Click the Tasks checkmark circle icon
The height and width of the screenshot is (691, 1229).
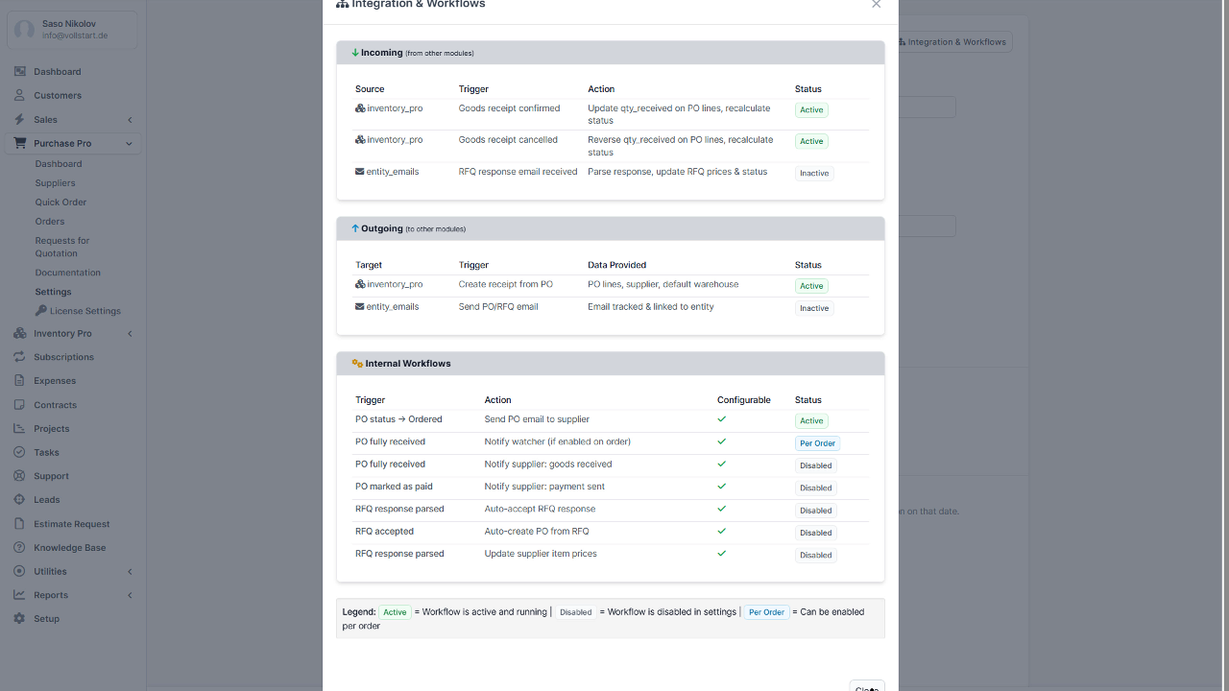click(x=20, y=452)
